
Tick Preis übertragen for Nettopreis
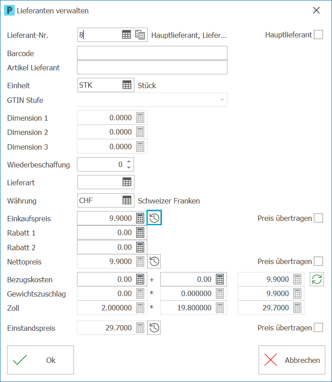pos(318,261)
